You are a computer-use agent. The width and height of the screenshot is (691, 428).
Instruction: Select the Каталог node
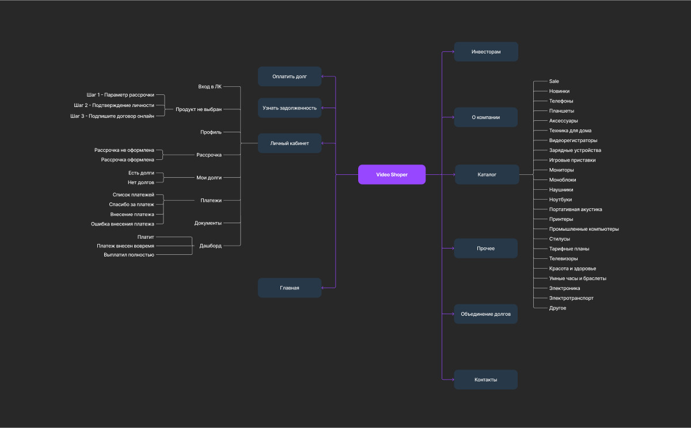click(x=487, y=174)
